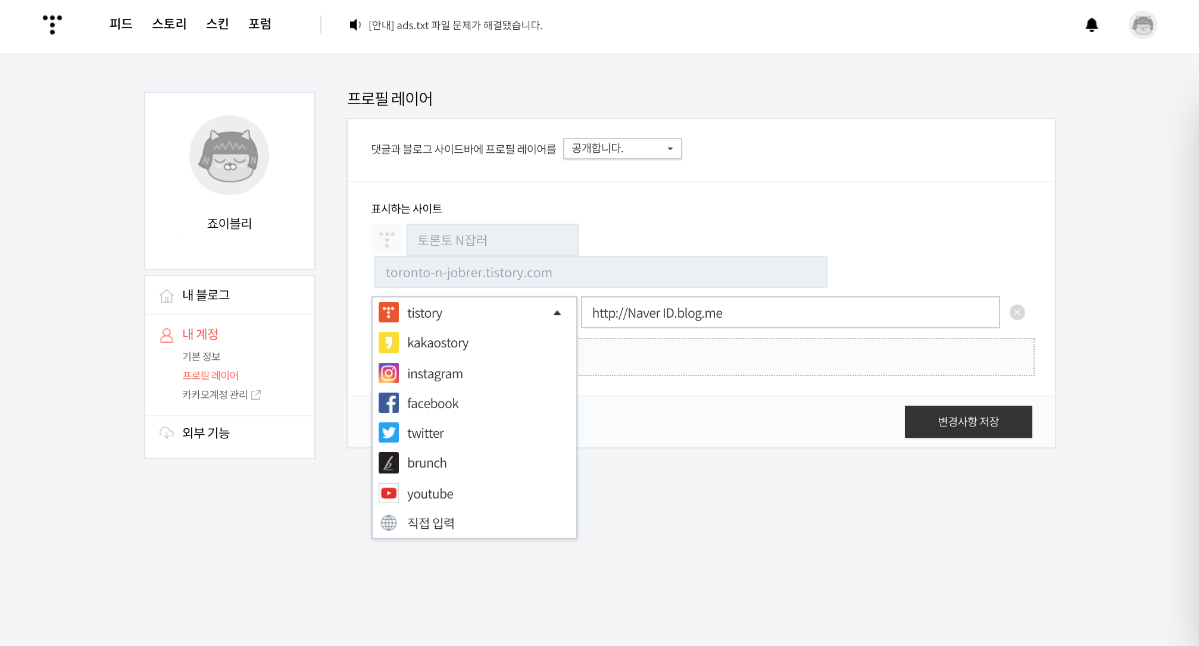1199x646 pixels.
Task: Click the user avatar in the header
Action: [1142, 25]
